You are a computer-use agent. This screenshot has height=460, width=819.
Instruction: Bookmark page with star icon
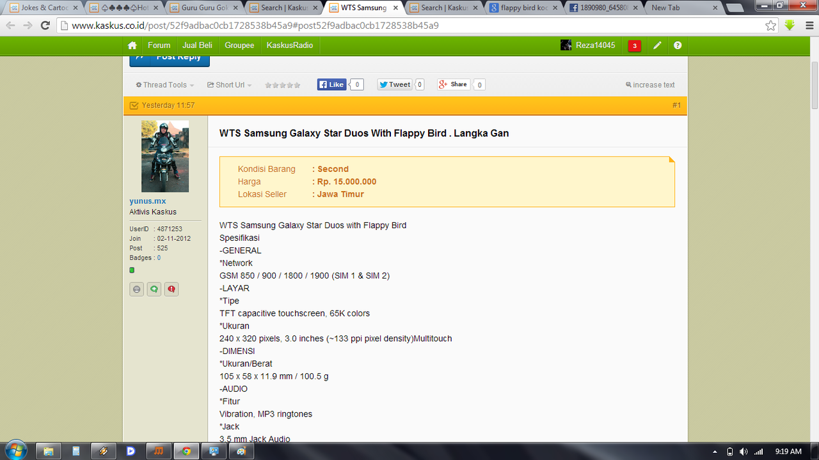[771, 26]
